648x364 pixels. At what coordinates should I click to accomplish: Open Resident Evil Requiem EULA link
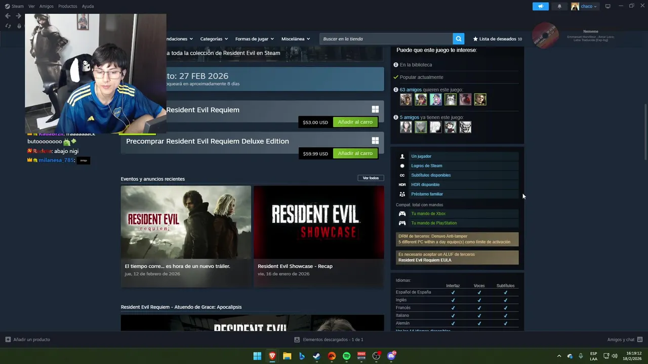tap(425, 260)
